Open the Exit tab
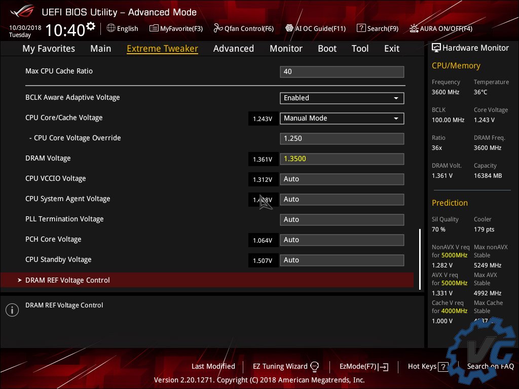This screenshot has height=389, width=519. 392,49
